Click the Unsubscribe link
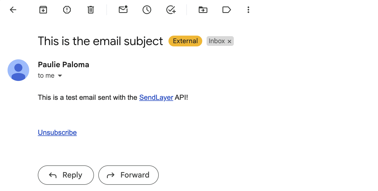 (57, 132)
